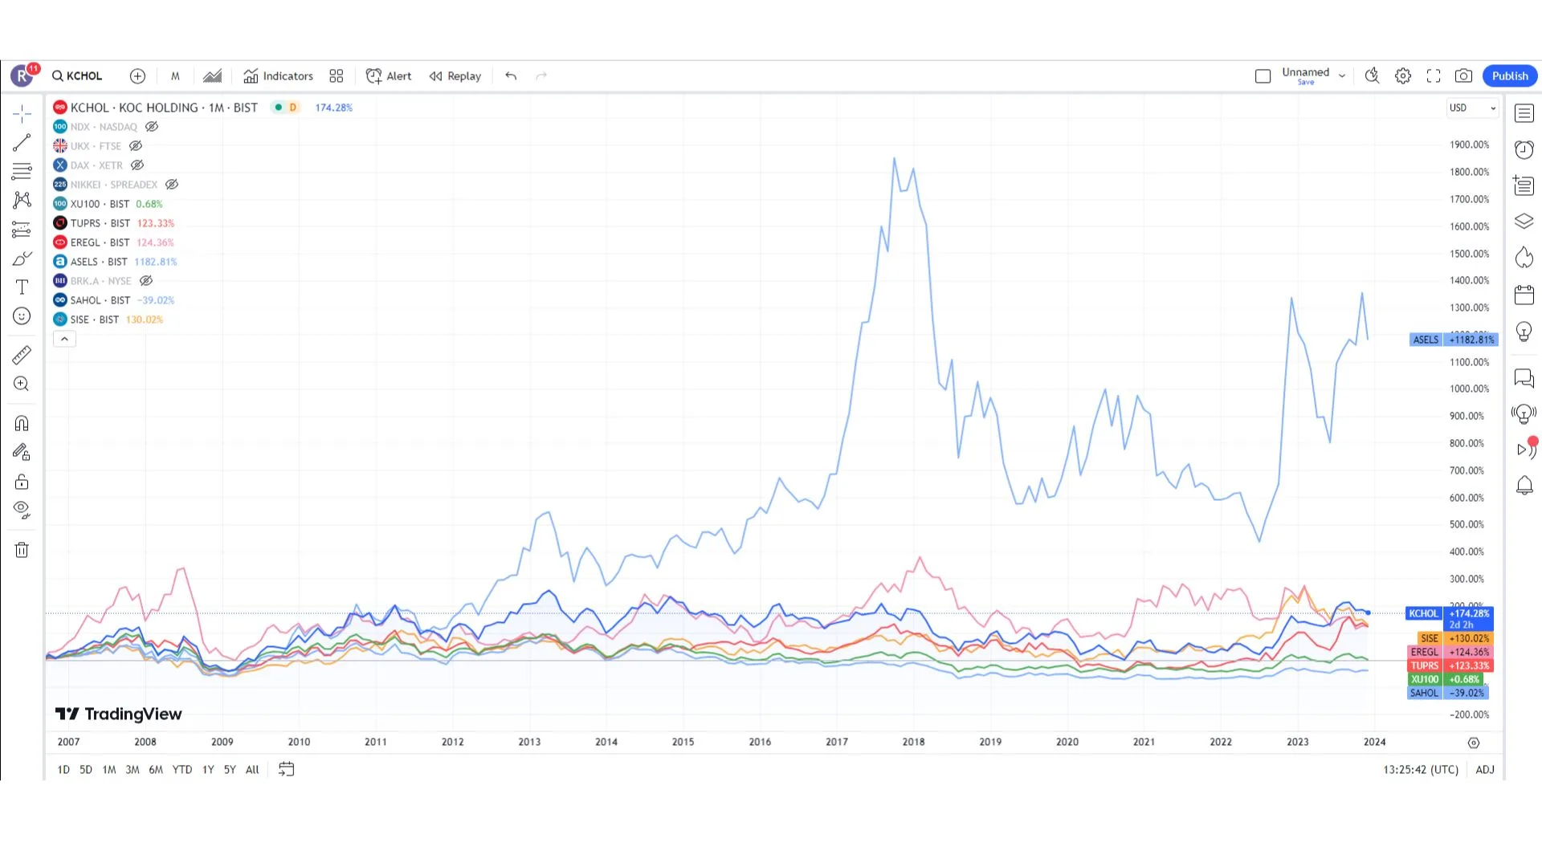Open the 13:25:42 (UTC) timezone menu
Screen dimensions: 1542x867
point(1421,769)
